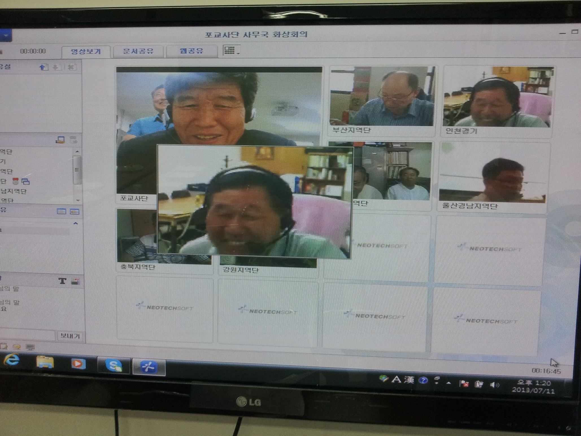The image size is (581, 436).
Task: Expand hidden icons in the system tray
Action: click(449, 383)
